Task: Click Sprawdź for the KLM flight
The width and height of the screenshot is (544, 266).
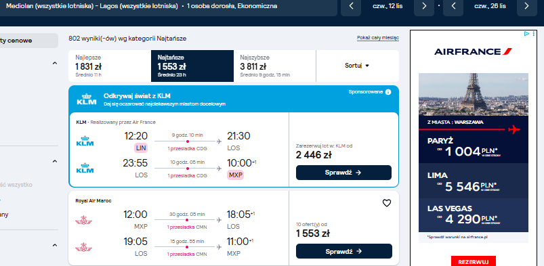Action: pos(343,173)
